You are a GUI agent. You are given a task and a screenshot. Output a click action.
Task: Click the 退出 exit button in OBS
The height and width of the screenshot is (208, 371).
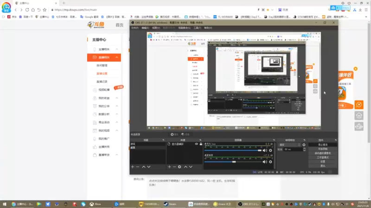pos(323,166)
